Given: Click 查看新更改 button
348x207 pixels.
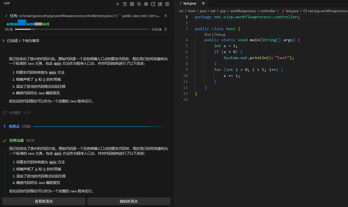Looking at the screenshot, I should pos(44,201).
